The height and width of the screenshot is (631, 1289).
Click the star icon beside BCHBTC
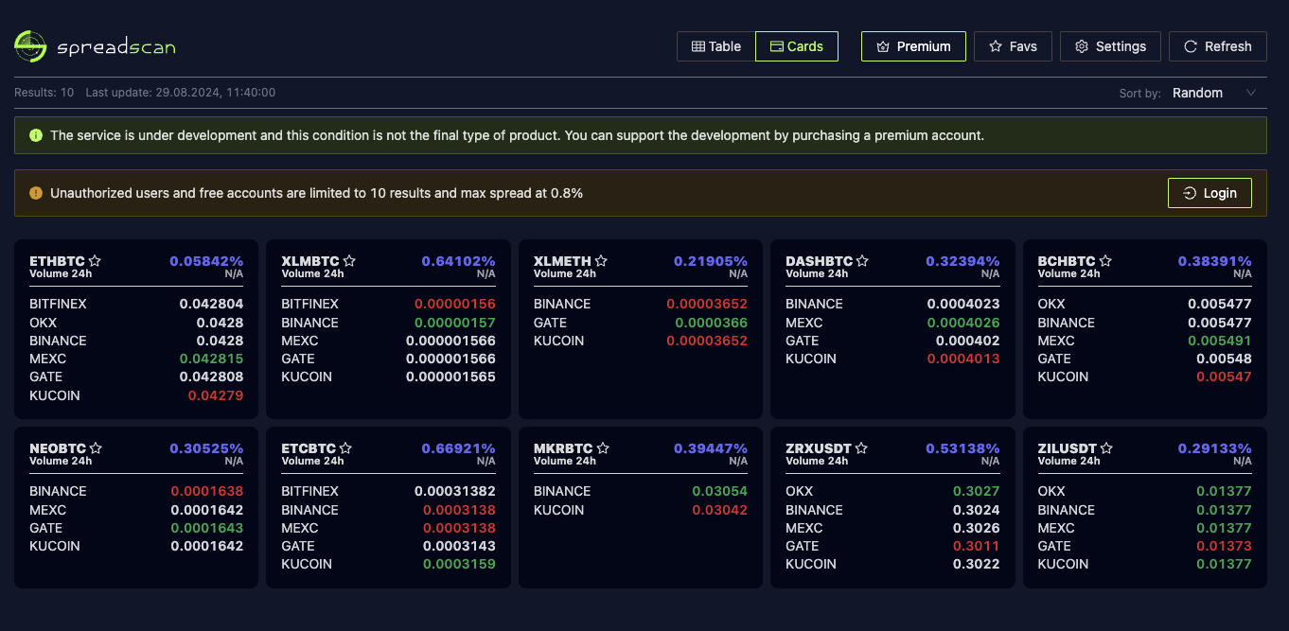(1105, 261)
